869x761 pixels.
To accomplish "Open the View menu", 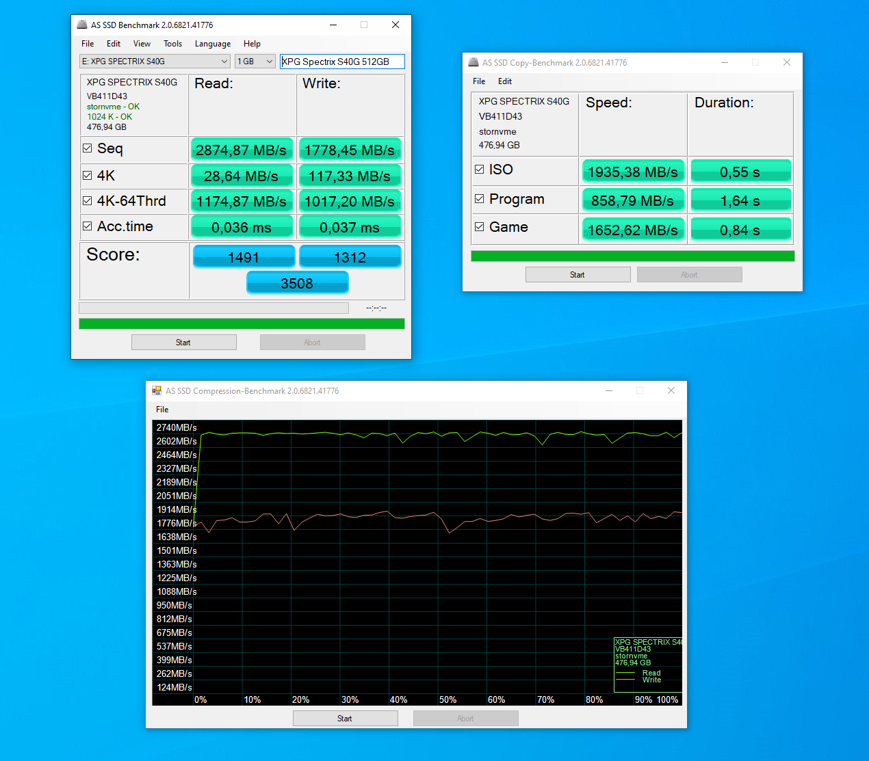I will click(x=142, y=44).
